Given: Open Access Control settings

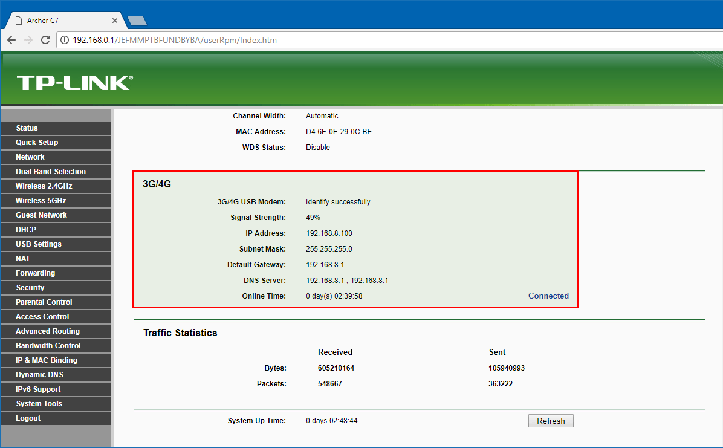Looking at the screenshot, I should click(56, 317).
